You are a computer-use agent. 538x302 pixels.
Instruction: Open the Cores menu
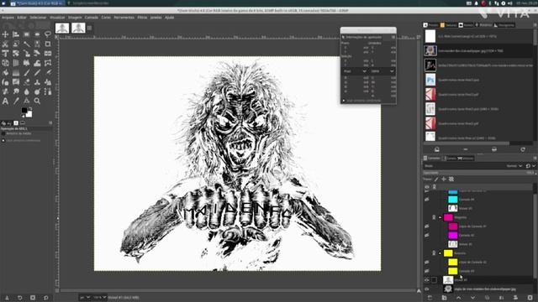click(x=106, y=18)
